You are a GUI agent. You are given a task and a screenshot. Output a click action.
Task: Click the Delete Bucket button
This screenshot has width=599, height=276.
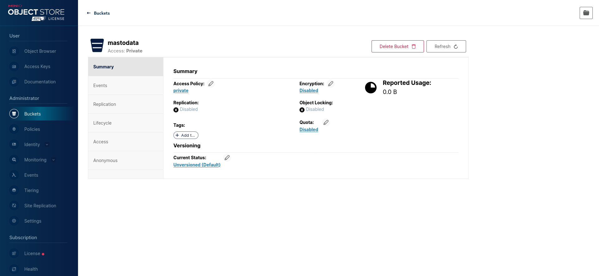tap(397, 47)
